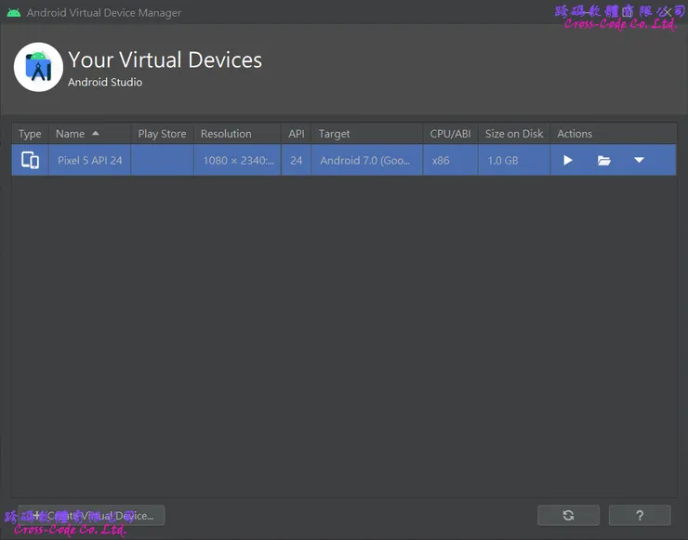Screen dimensions: 688x540
Task: Click the CPU/ABI column header
Action: coord(450,134)
